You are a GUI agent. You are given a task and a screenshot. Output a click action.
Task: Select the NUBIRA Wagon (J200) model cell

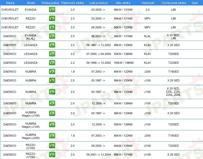(x=31, y=136)
